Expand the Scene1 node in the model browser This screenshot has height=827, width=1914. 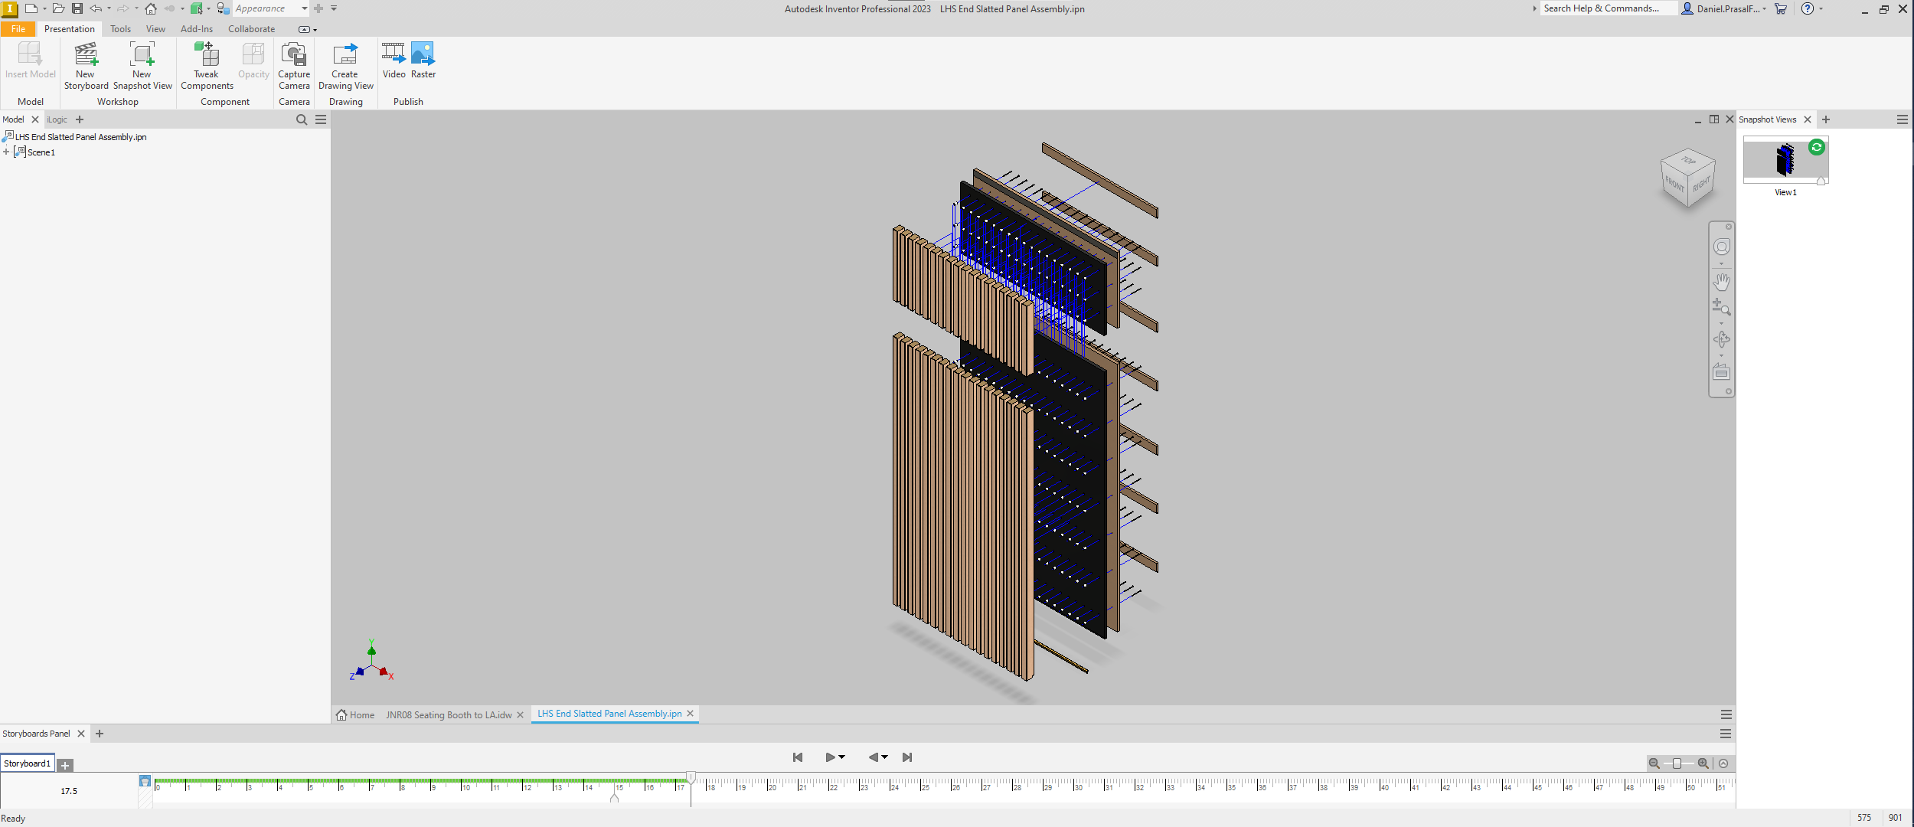[x=6, y=152]
